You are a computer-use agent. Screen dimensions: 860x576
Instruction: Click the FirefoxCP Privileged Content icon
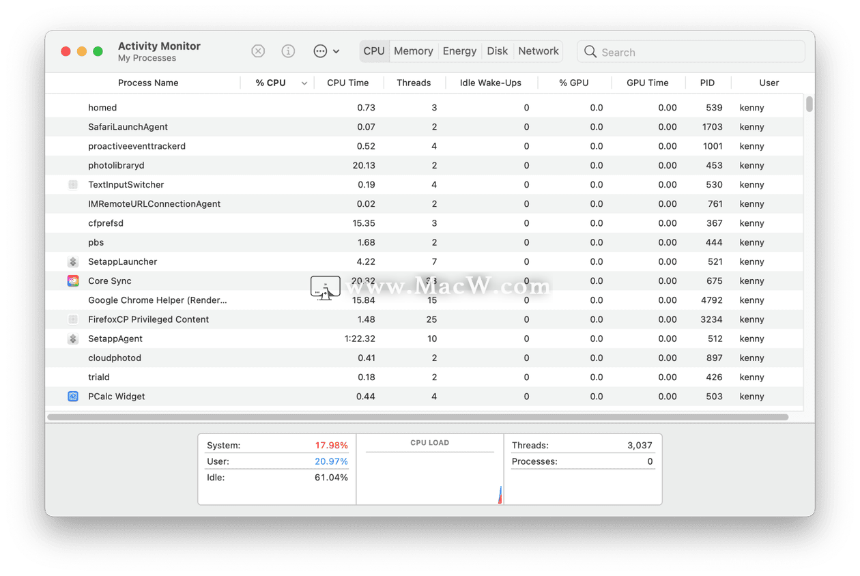(x=73, y=319)
